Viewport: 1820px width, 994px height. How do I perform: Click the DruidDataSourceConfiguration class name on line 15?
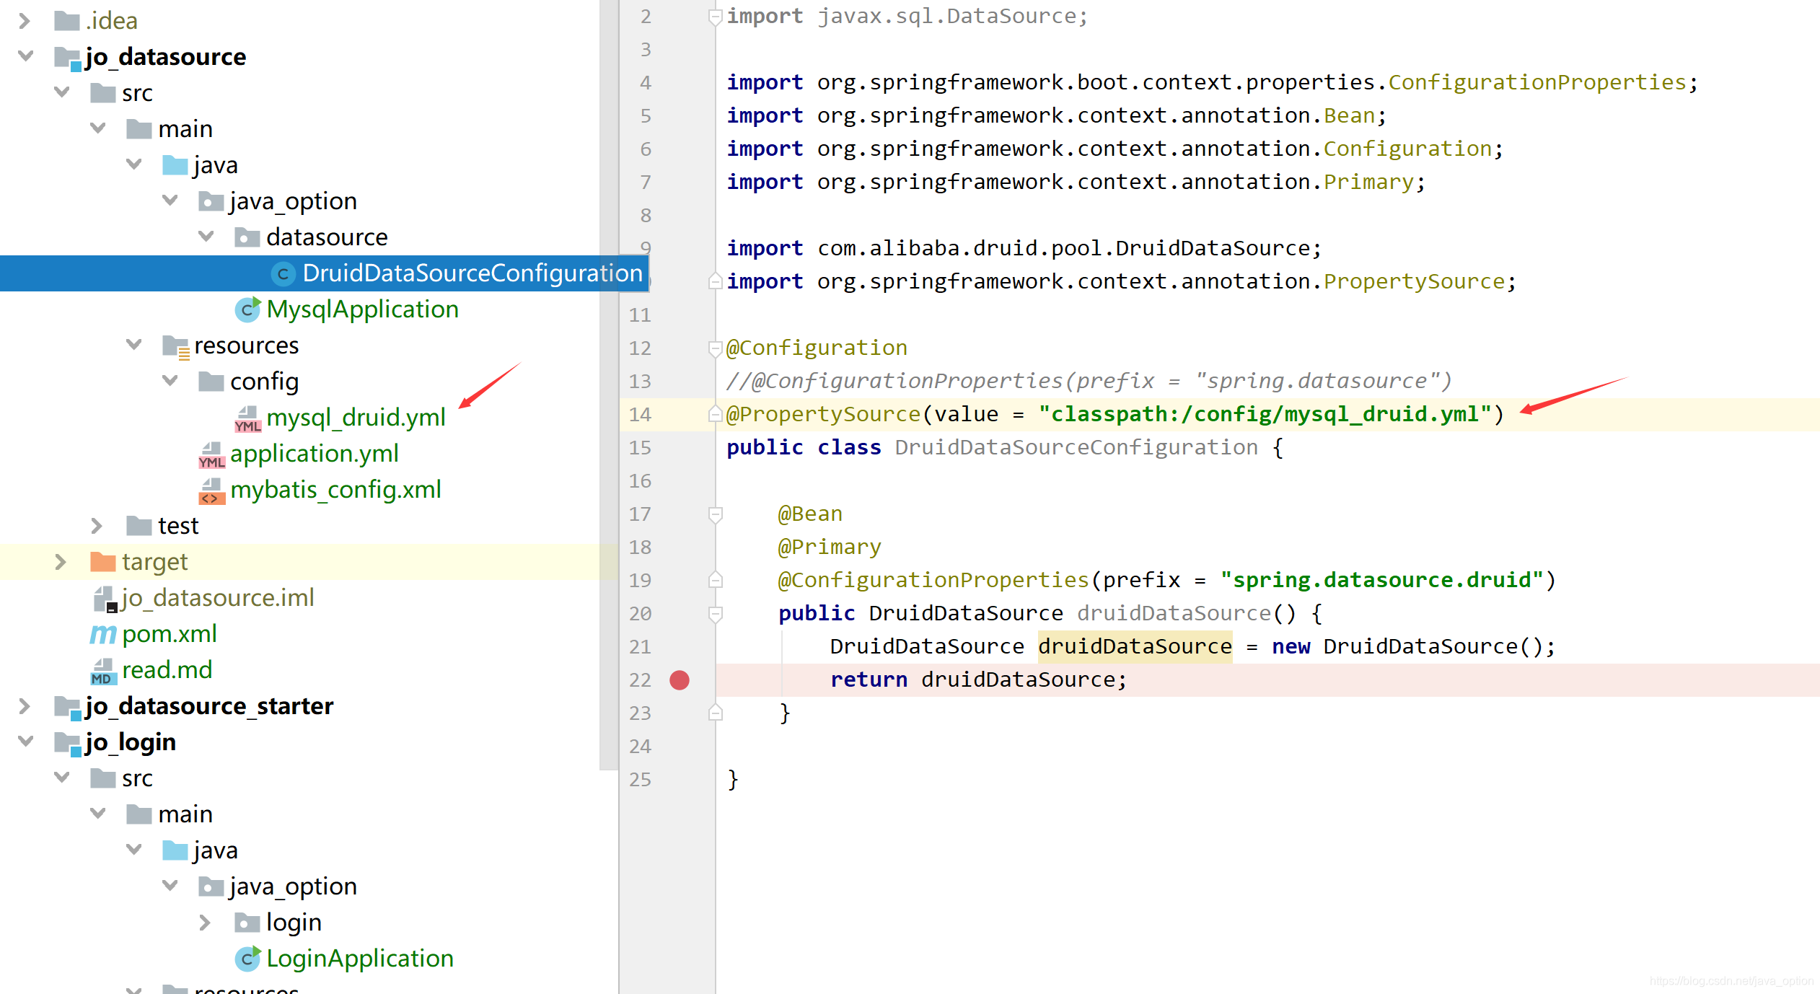[1076, 448]
